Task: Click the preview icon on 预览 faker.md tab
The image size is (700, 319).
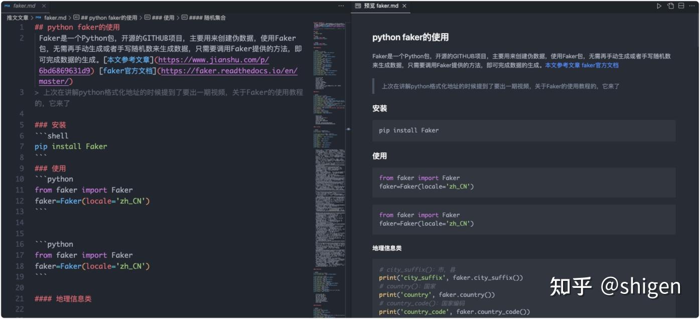Action: [x=358, y=6]
